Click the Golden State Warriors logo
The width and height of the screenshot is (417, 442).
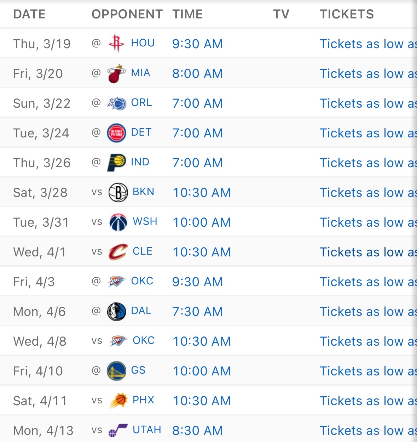(x=116, y=371)
